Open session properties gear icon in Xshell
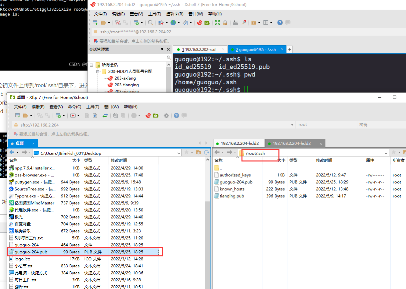This screenshot has height=289, width=406. click(136, 23)
